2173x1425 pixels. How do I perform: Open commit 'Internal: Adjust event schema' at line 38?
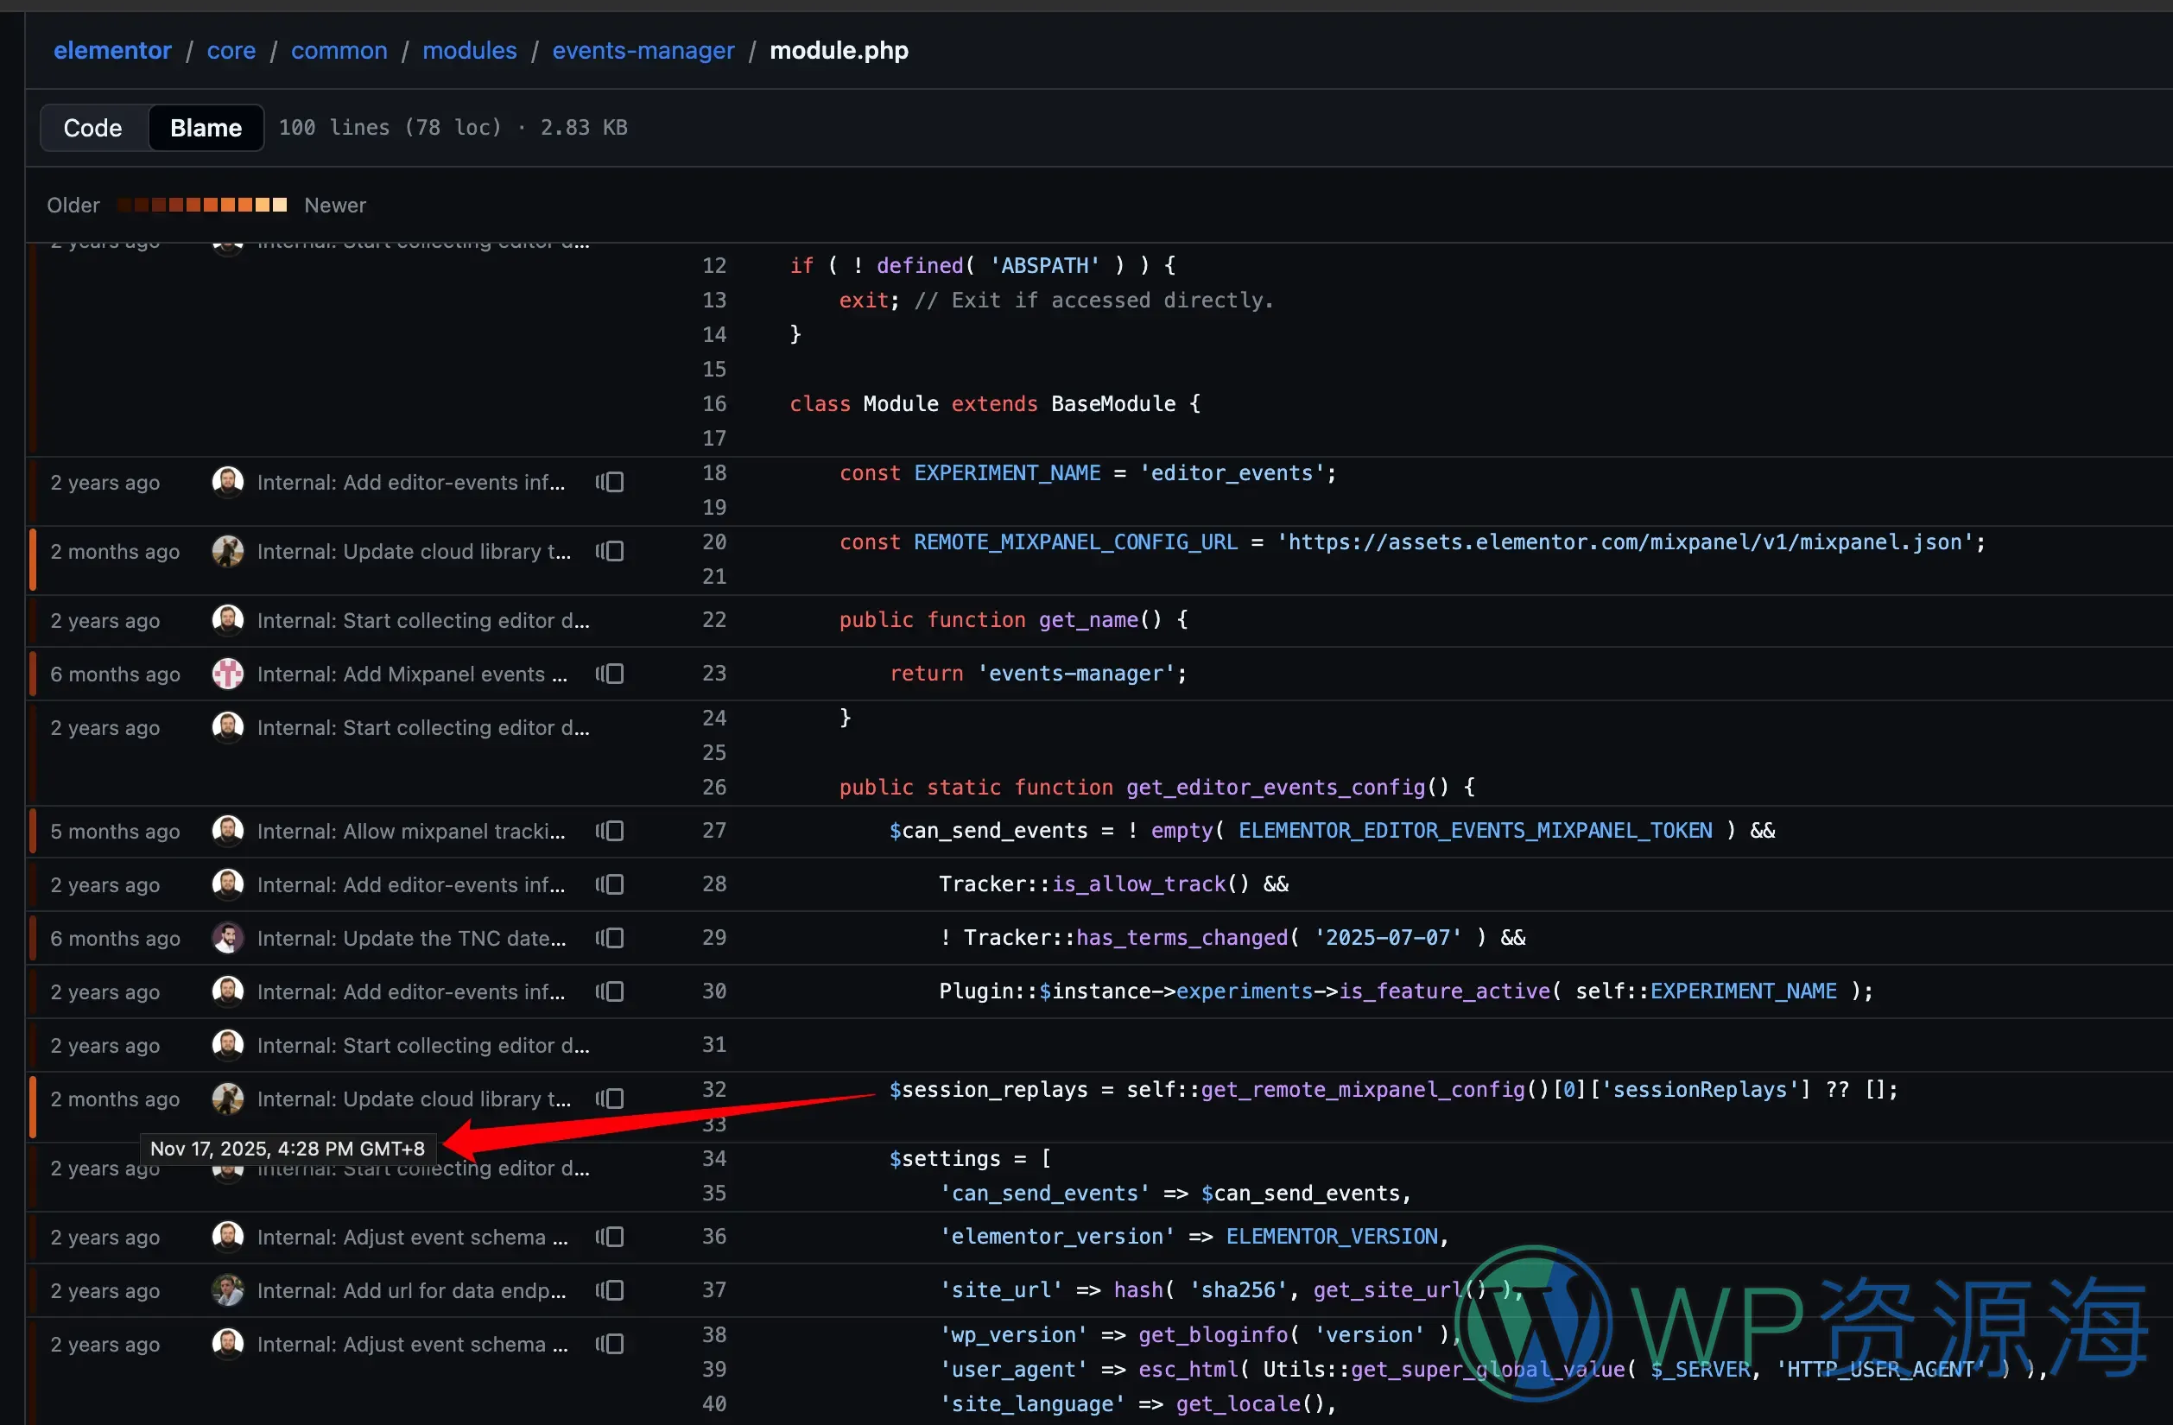point(412,1344)
